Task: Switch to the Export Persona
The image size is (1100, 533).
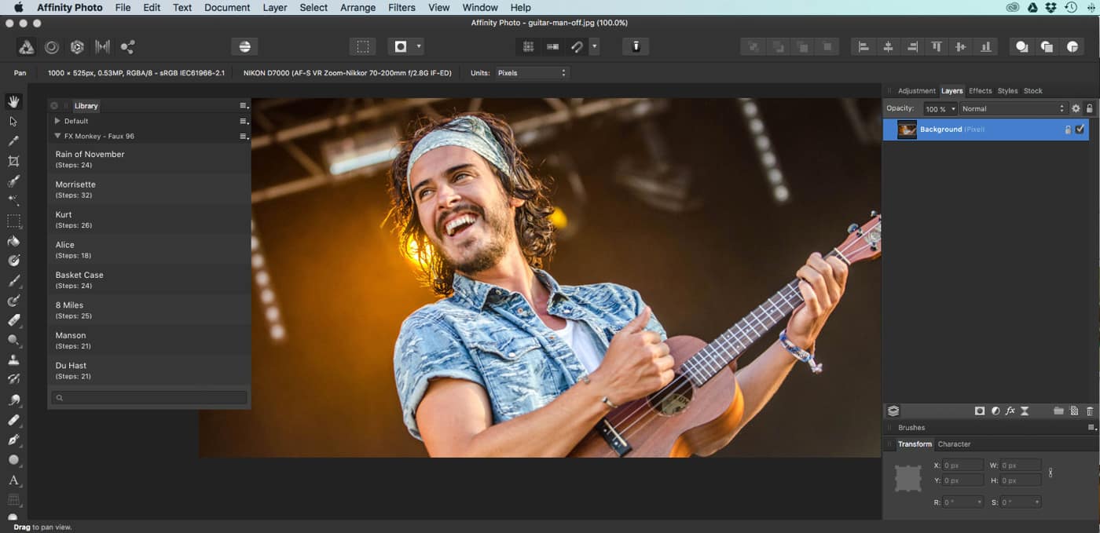Action: [x=126, y=46]
